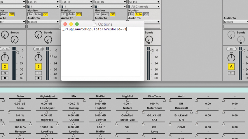The width and height of the screenshot is (248, 139).
Task: Click the _PluginAutoPopulateThreshold=-1 text line
Action: (x=95, y=29)
